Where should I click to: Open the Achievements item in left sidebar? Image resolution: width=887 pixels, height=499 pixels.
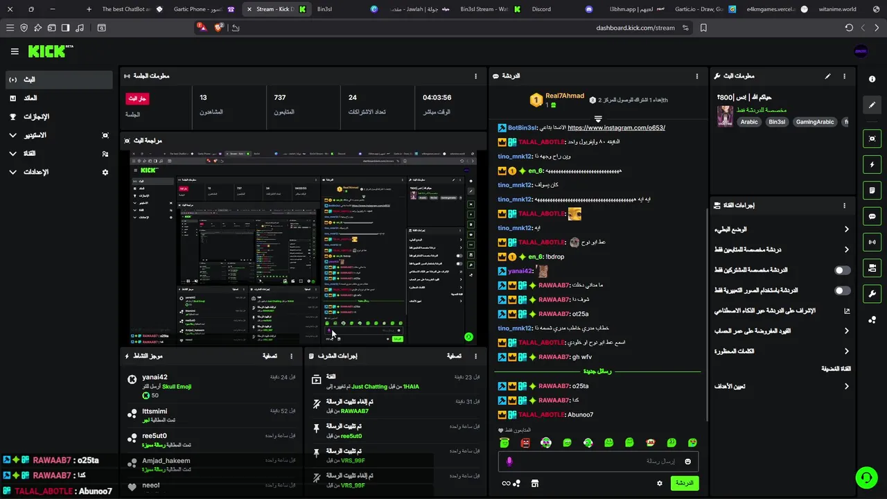click(x=59, y=116)
